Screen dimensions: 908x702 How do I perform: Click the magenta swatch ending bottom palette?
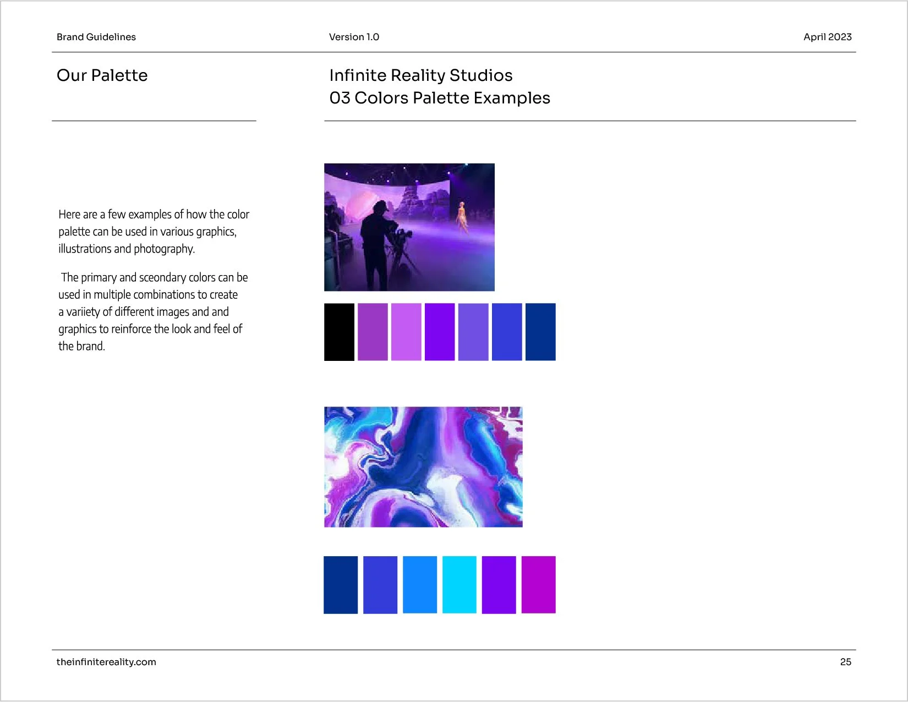coord(538,584)
